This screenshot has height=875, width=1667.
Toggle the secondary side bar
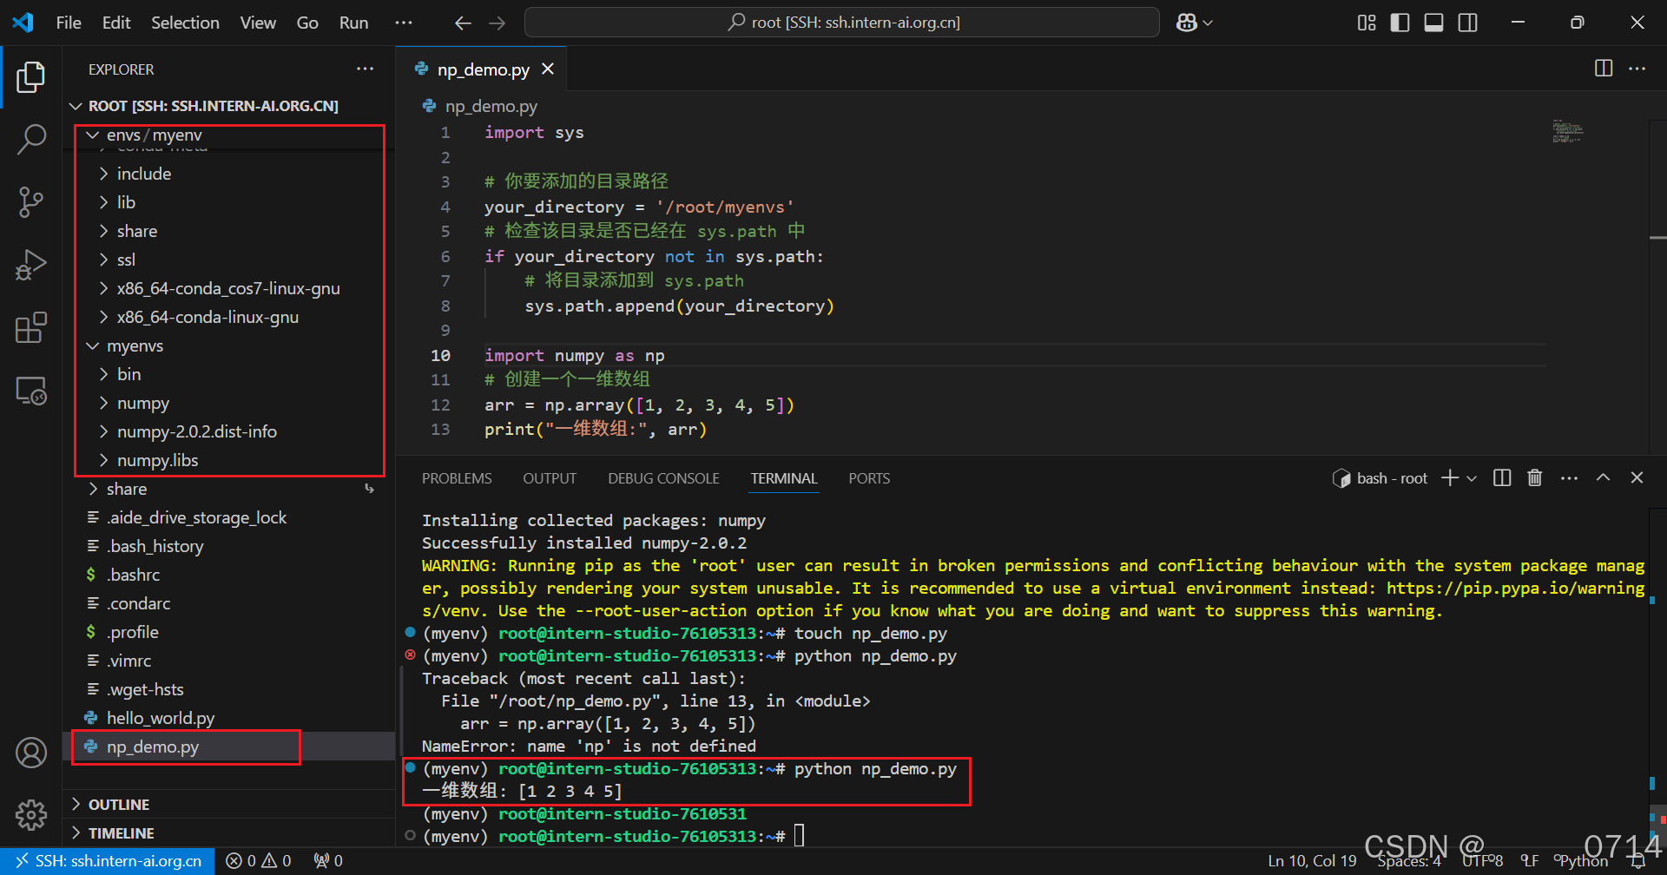click(1468, 23)
